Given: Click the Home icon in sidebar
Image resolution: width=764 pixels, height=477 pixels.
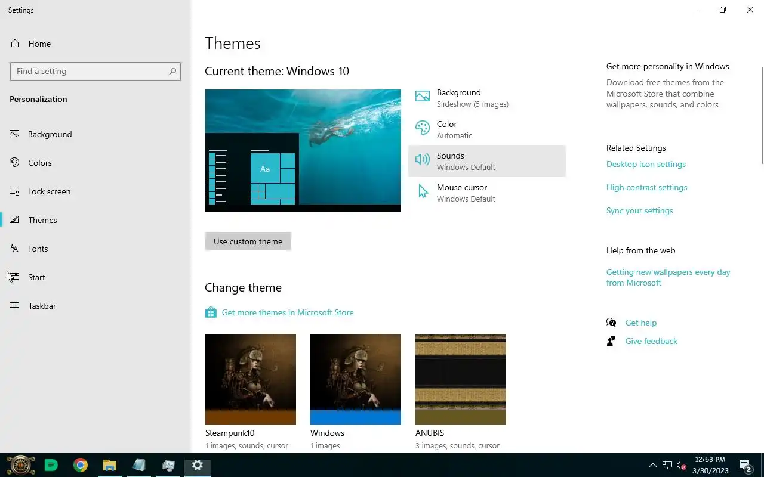Looking at the screenshot, I should 15,44.
